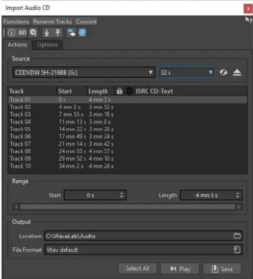Switch to the Actions tab
The height and width of the screenshot is (279, 253).
(17, 45)
